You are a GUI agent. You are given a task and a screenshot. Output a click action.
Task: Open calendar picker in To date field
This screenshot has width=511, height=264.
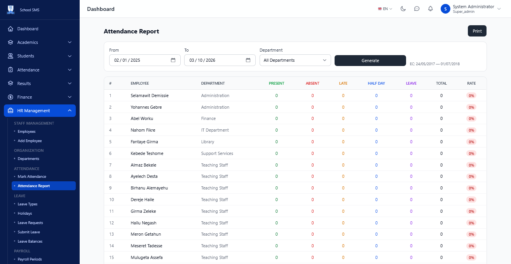(248, 60)
